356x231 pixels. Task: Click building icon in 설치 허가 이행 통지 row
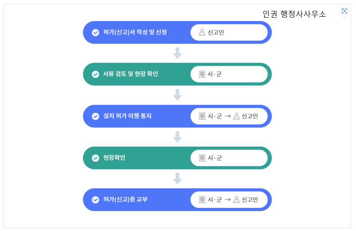(202, 116)
